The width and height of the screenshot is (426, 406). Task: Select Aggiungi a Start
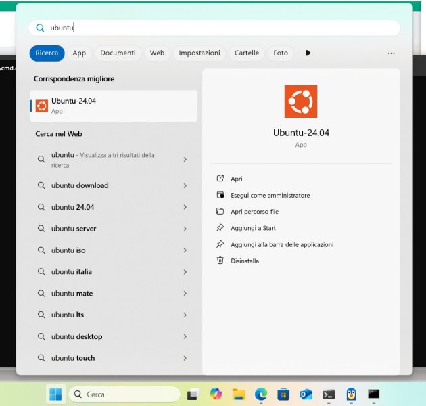click(x=253, y=228)
